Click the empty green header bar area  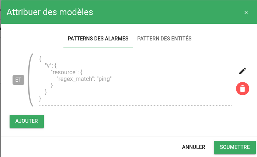point(166,12)
